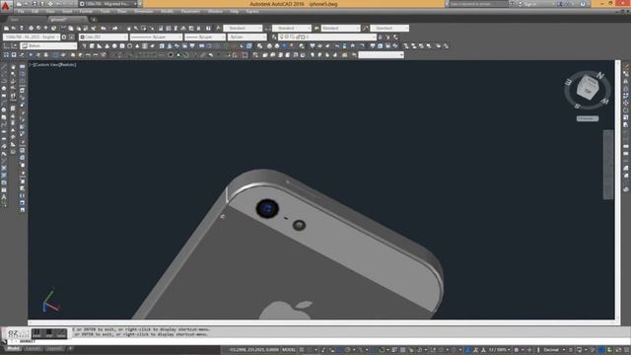Image resolution: width=631 pixels, height=355 pixels.
Task: Toggle the MODEL space button in status bar
Action: point(289,350)
